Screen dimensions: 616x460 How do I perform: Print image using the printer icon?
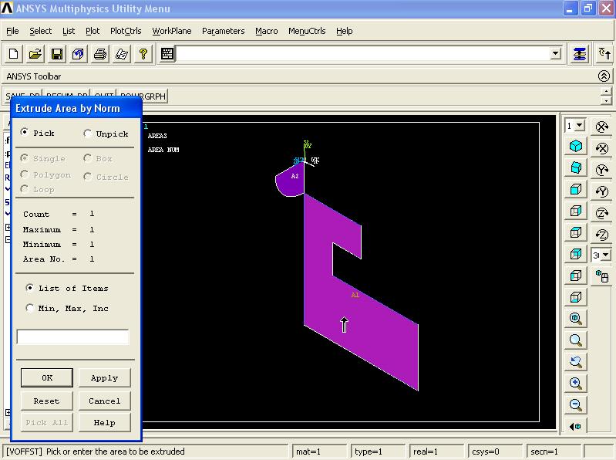pyautogui.click(x=99, y=54)
